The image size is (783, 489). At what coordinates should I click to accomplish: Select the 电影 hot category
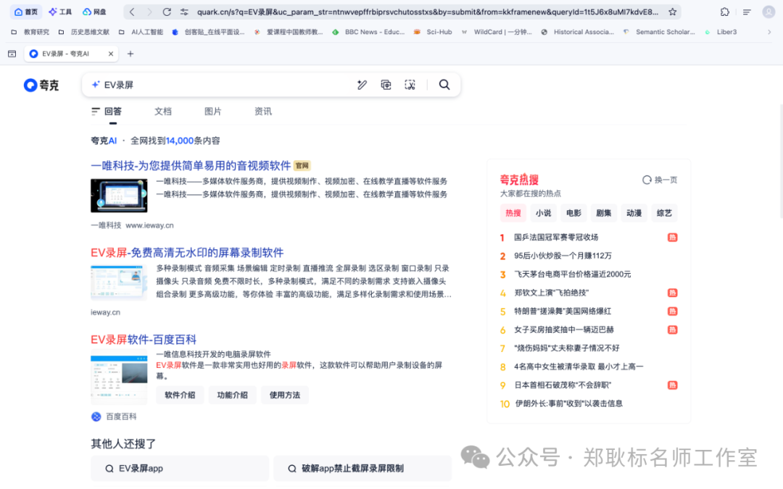click(x=573, y=213)
